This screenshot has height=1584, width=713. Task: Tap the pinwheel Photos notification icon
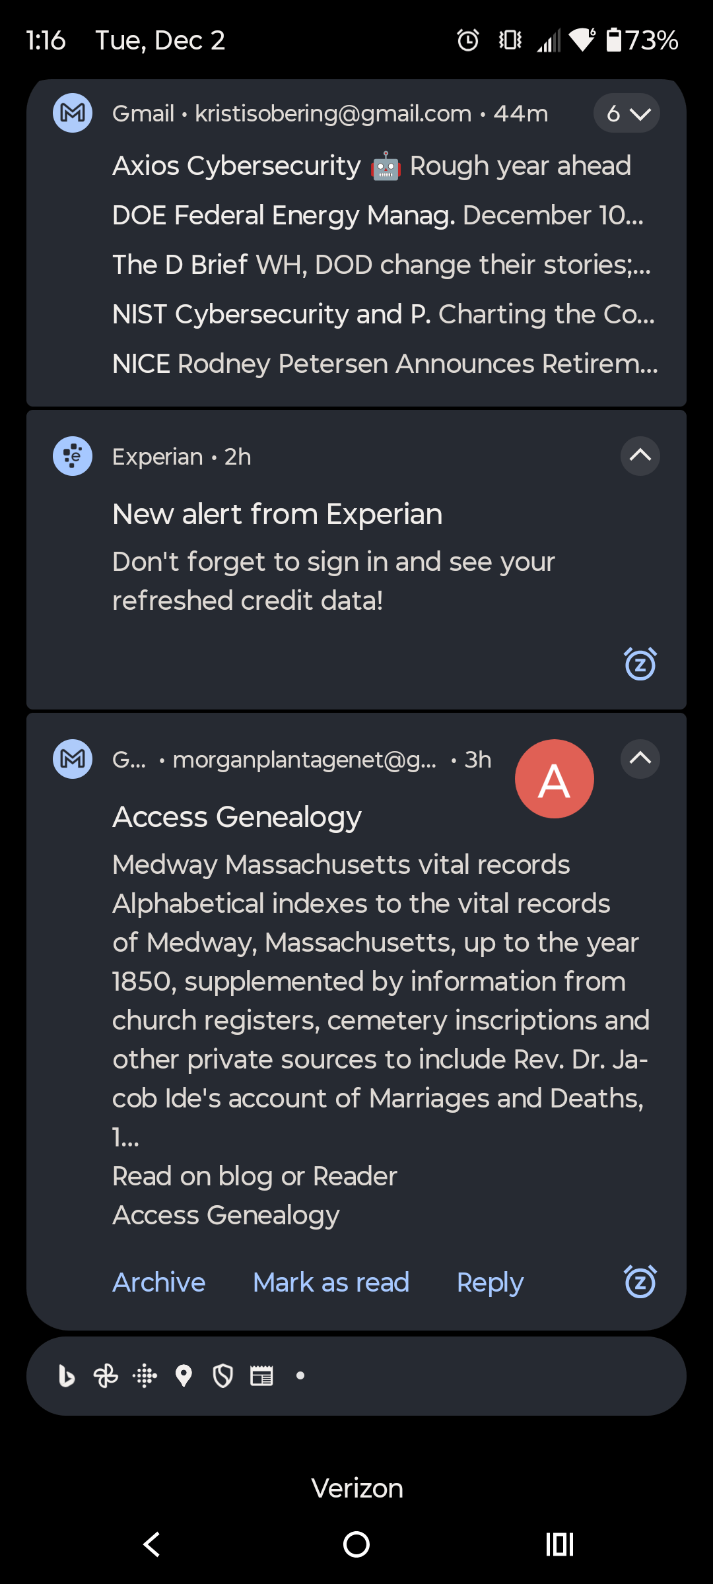point(105,1376)
